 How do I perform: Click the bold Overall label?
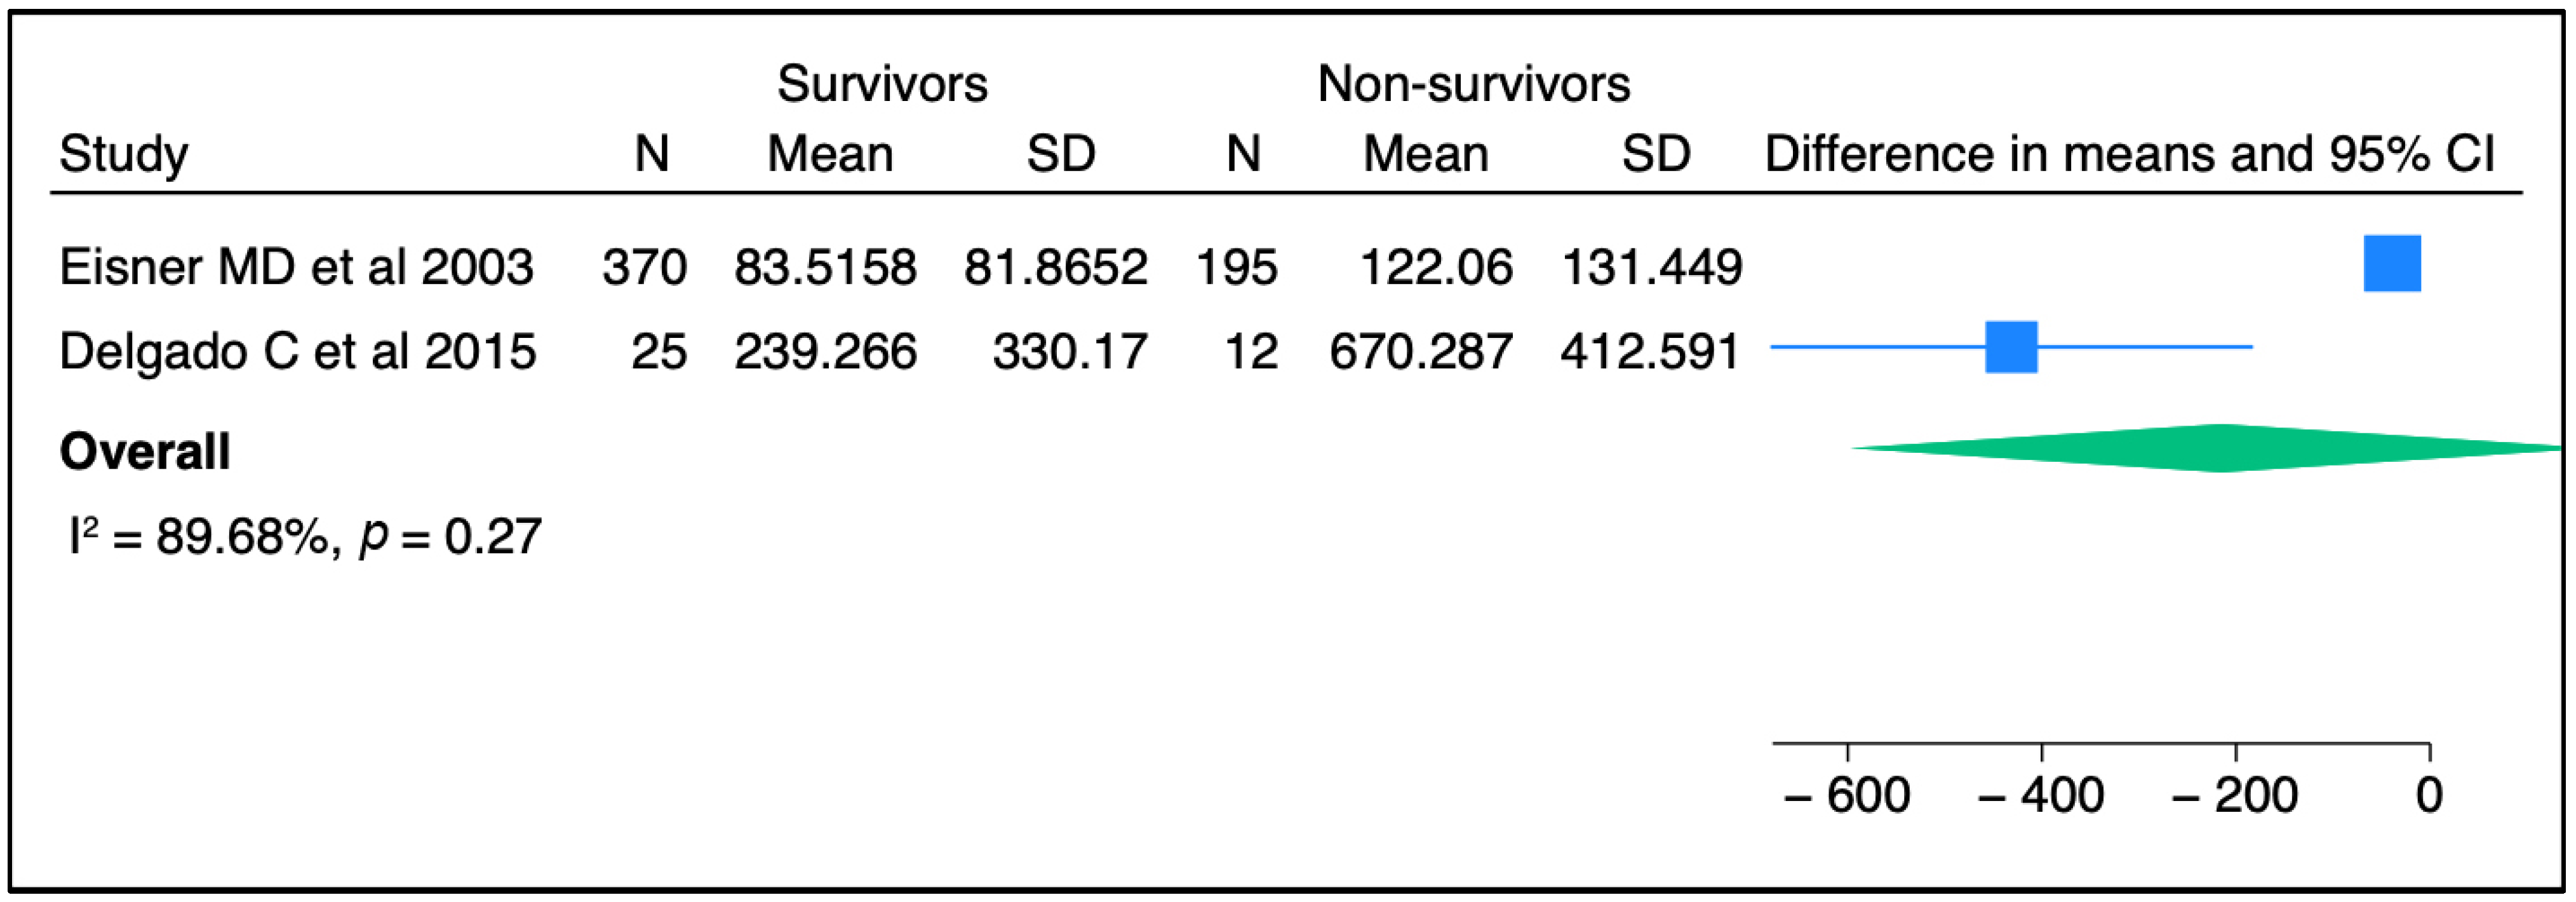145,451
